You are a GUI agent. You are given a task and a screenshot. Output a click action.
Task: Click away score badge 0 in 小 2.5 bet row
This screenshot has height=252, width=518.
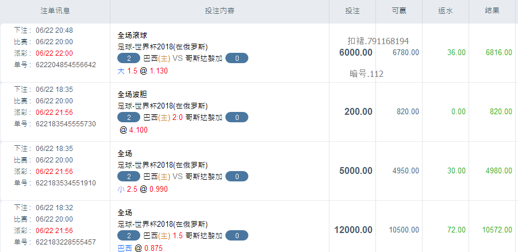[237, 177]
